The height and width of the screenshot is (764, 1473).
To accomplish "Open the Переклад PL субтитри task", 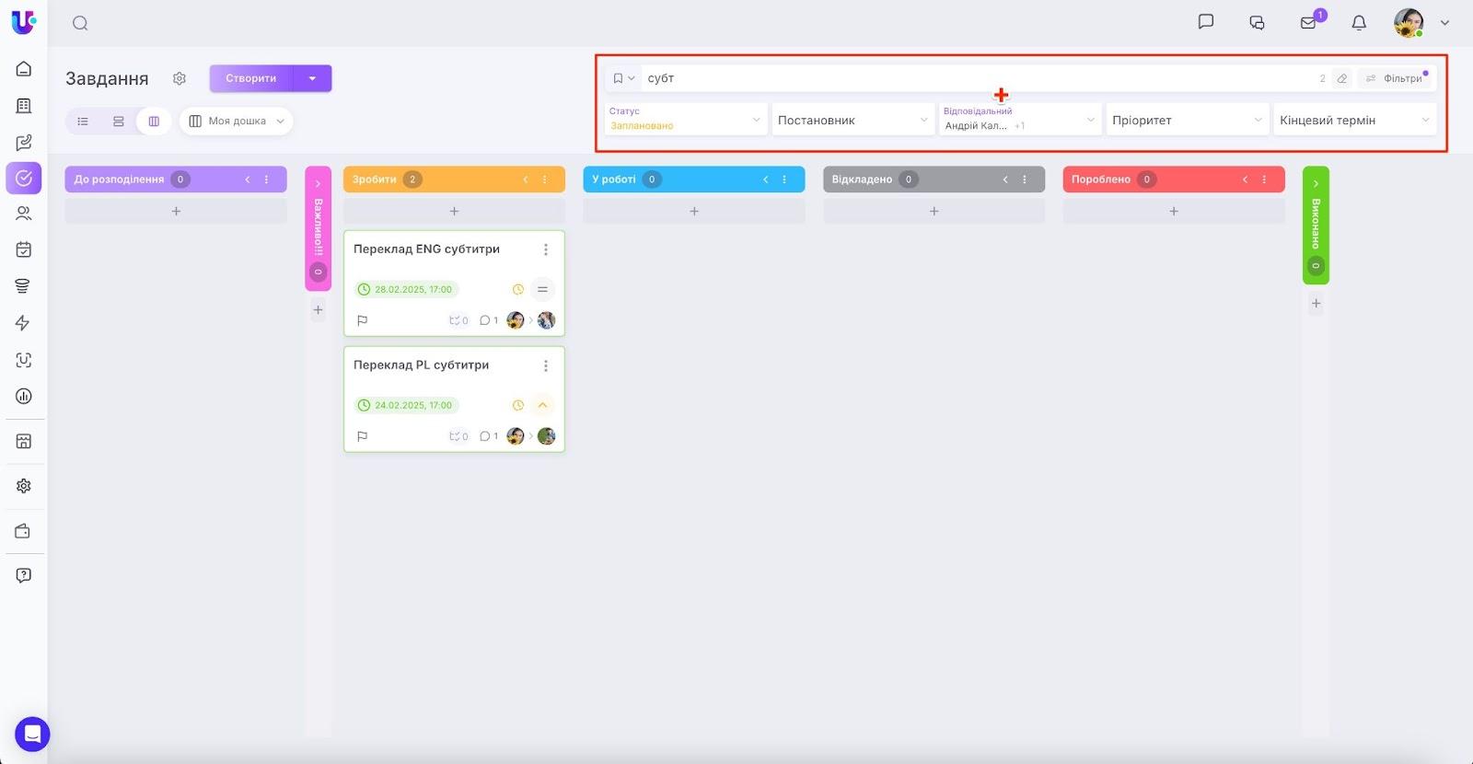I will (421, 365).
